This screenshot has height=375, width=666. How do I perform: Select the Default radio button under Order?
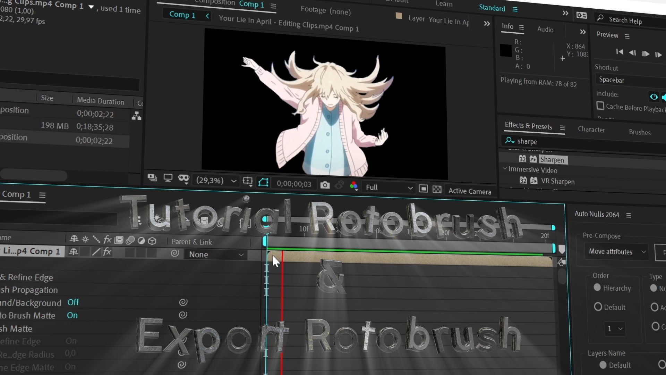tap(598, 307)
